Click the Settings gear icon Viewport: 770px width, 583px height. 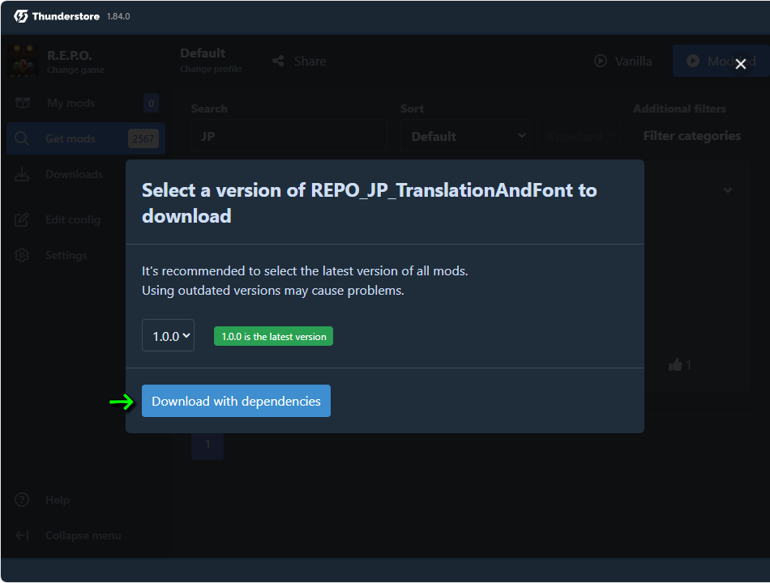tap(23, 255)
